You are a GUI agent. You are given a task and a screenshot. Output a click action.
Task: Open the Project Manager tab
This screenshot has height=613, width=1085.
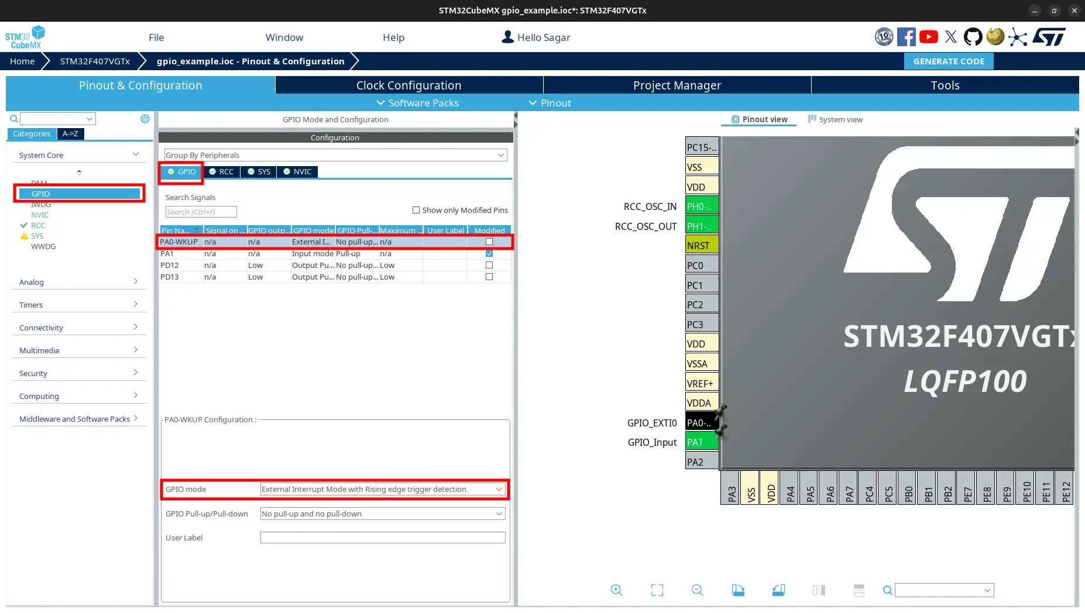(677, 85)
